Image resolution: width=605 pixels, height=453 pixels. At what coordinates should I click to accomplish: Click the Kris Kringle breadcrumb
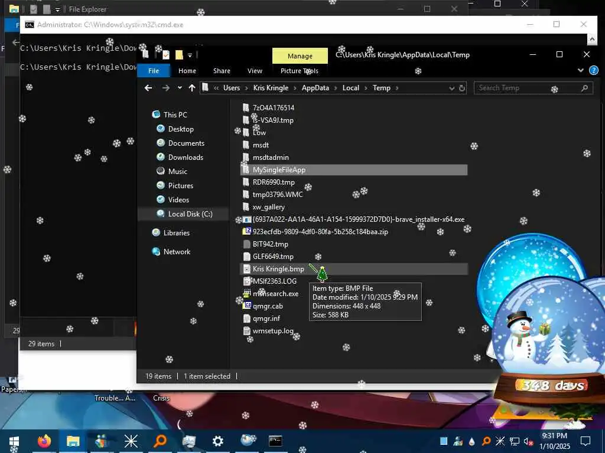[x=271, y=88]
